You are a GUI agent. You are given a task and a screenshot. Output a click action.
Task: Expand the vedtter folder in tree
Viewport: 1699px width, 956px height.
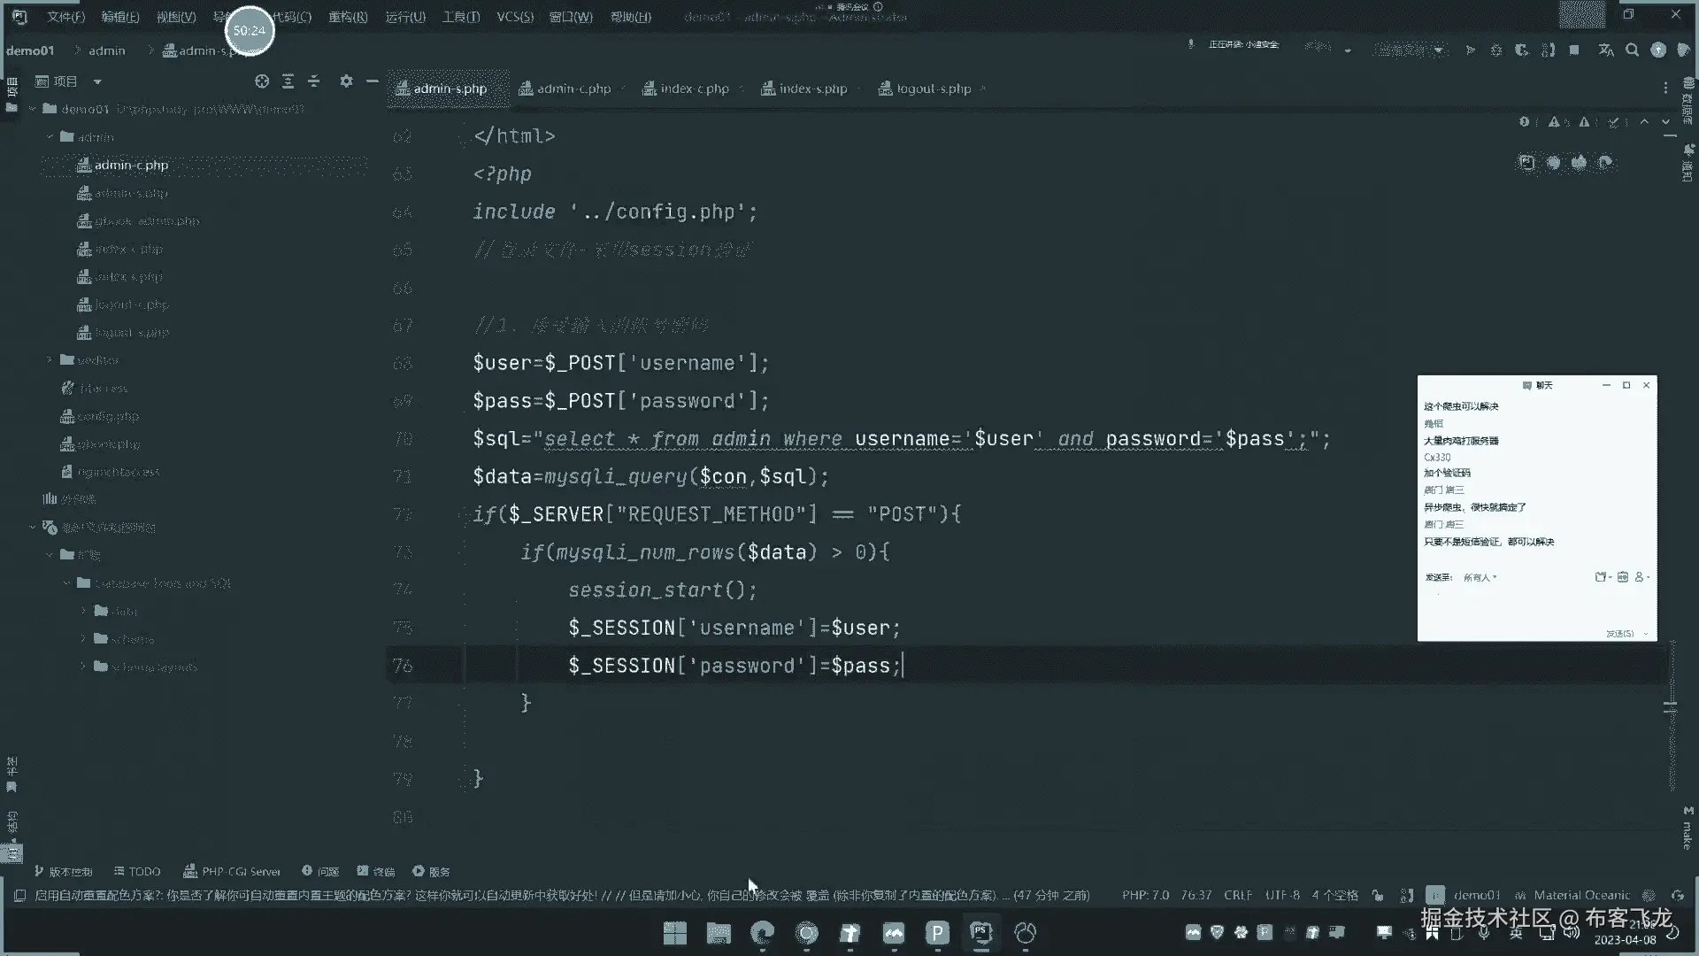[x=50, y=359]
